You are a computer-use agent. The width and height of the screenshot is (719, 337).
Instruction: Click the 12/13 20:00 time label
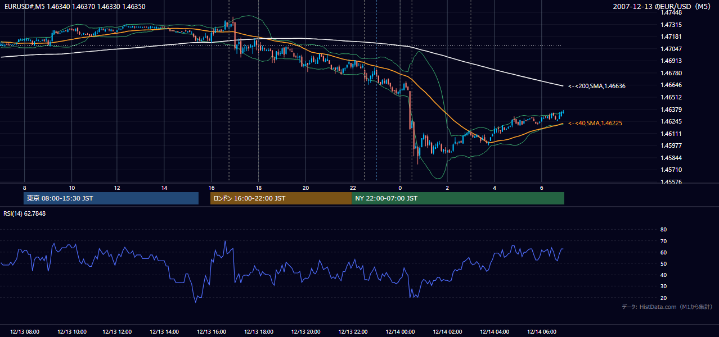click(x=305, y=332)
